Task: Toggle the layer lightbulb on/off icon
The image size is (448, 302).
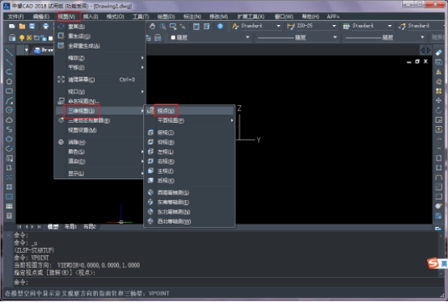Action: (x=22, y=38)
